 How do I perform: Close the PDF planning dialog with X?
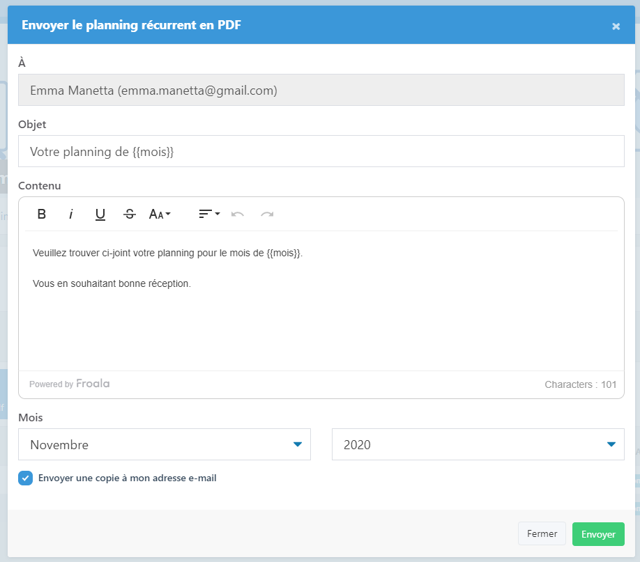616,26
